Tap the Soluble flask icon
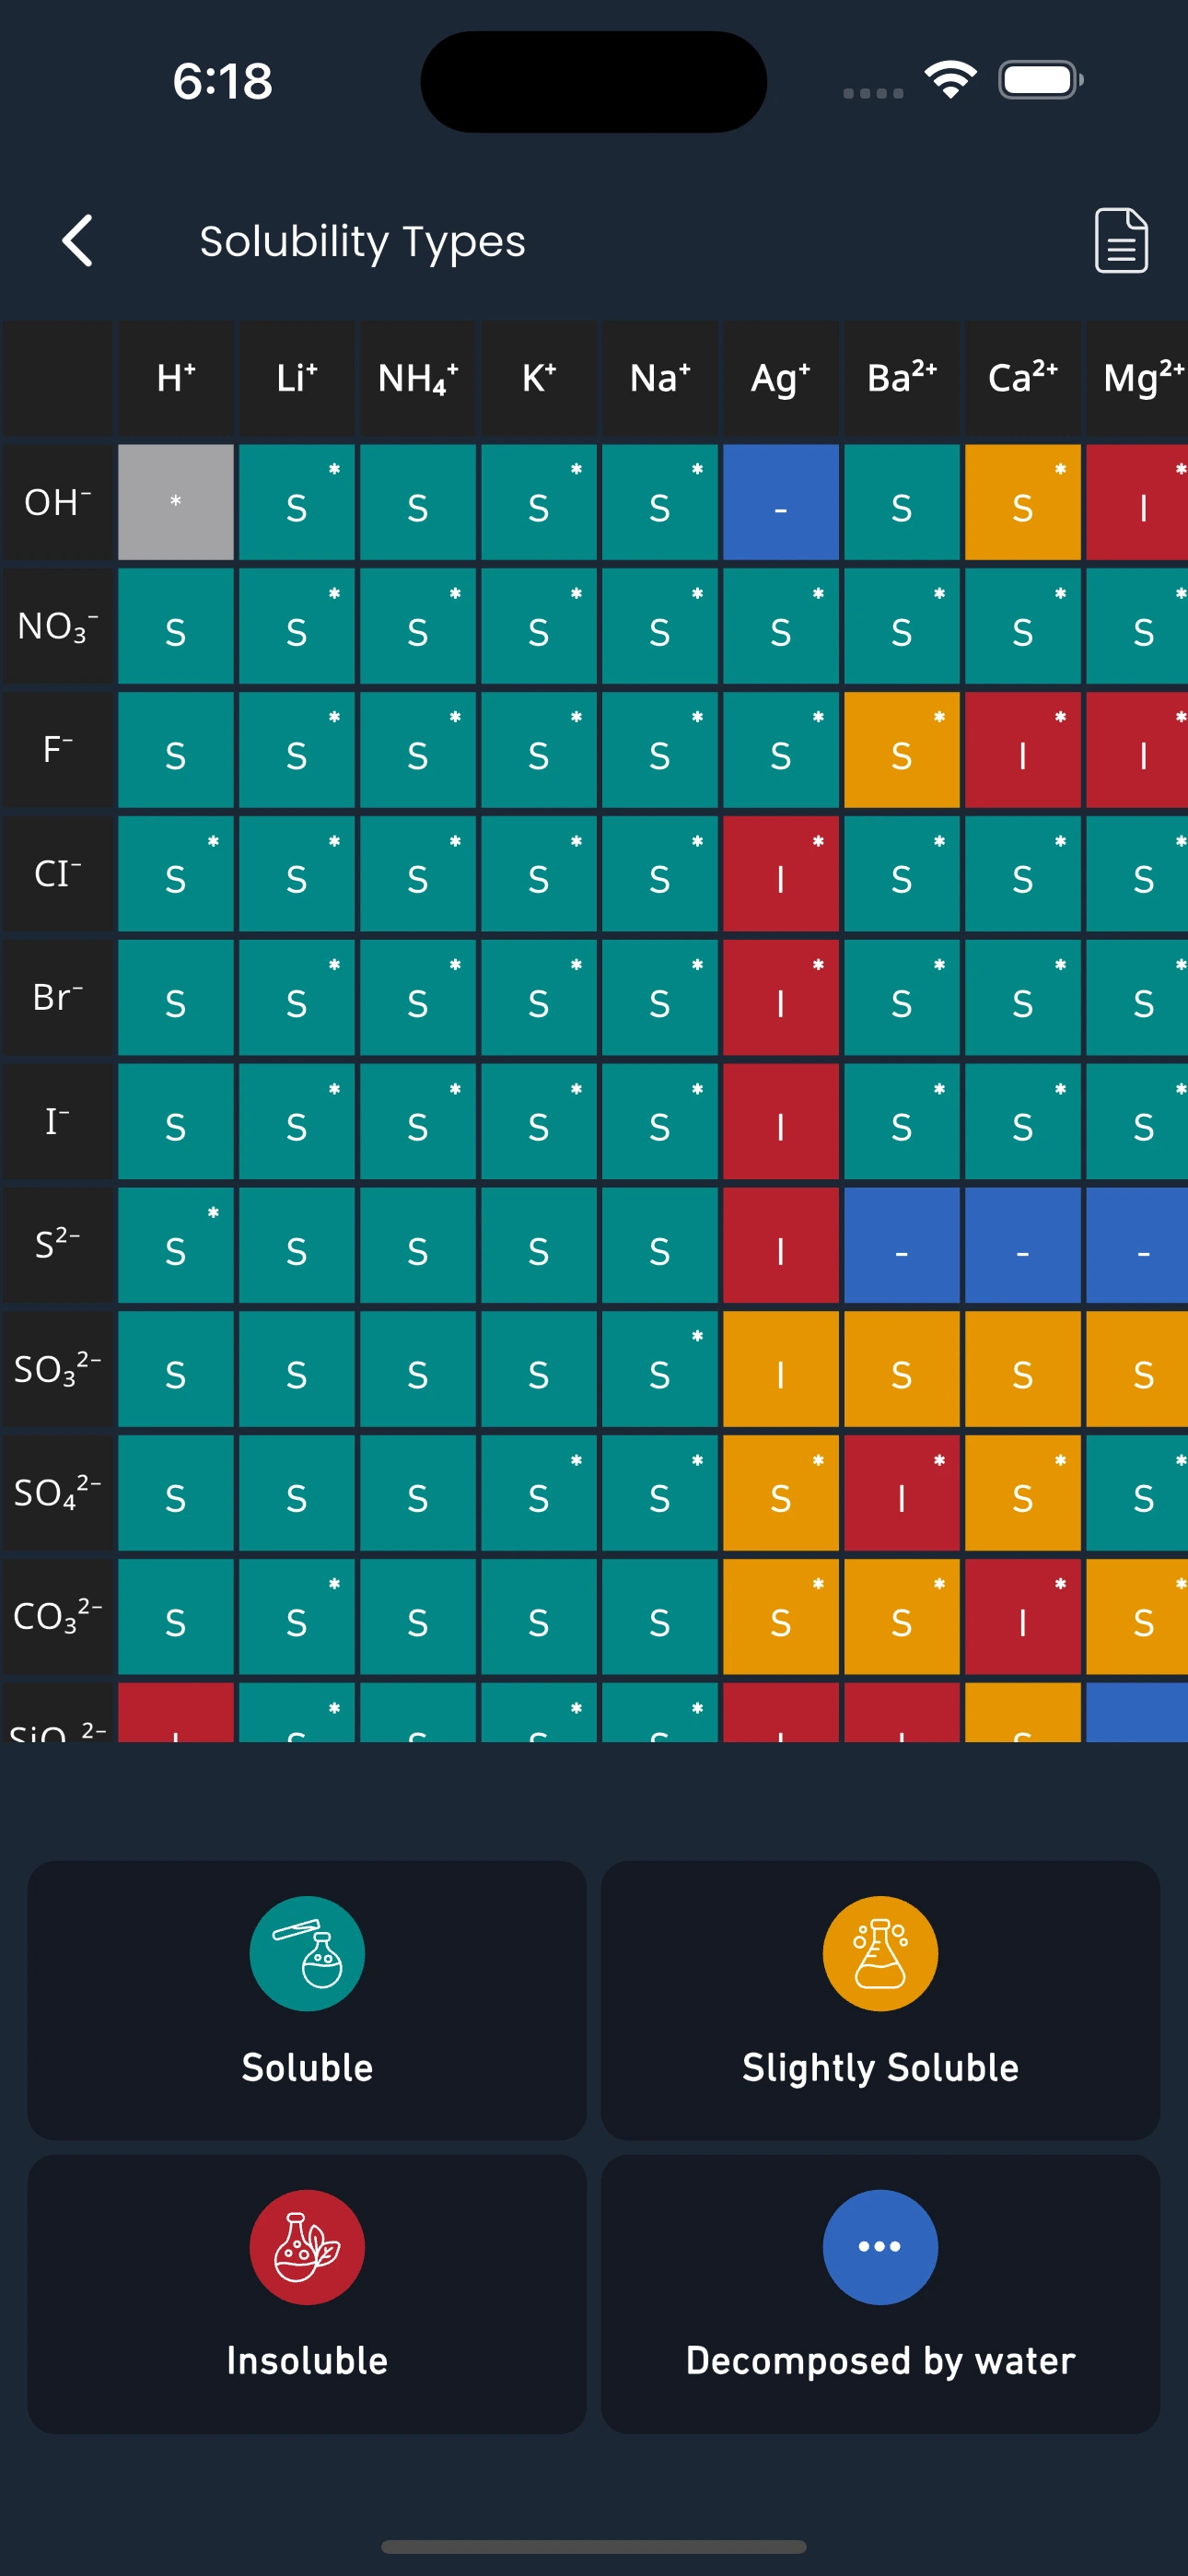 306,1952
